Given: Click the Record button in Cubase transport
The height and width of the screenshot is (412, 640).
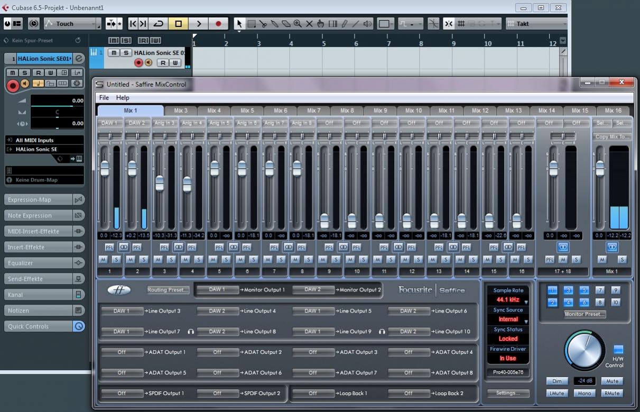Looking at the screenshot, I should click(218, 24).
